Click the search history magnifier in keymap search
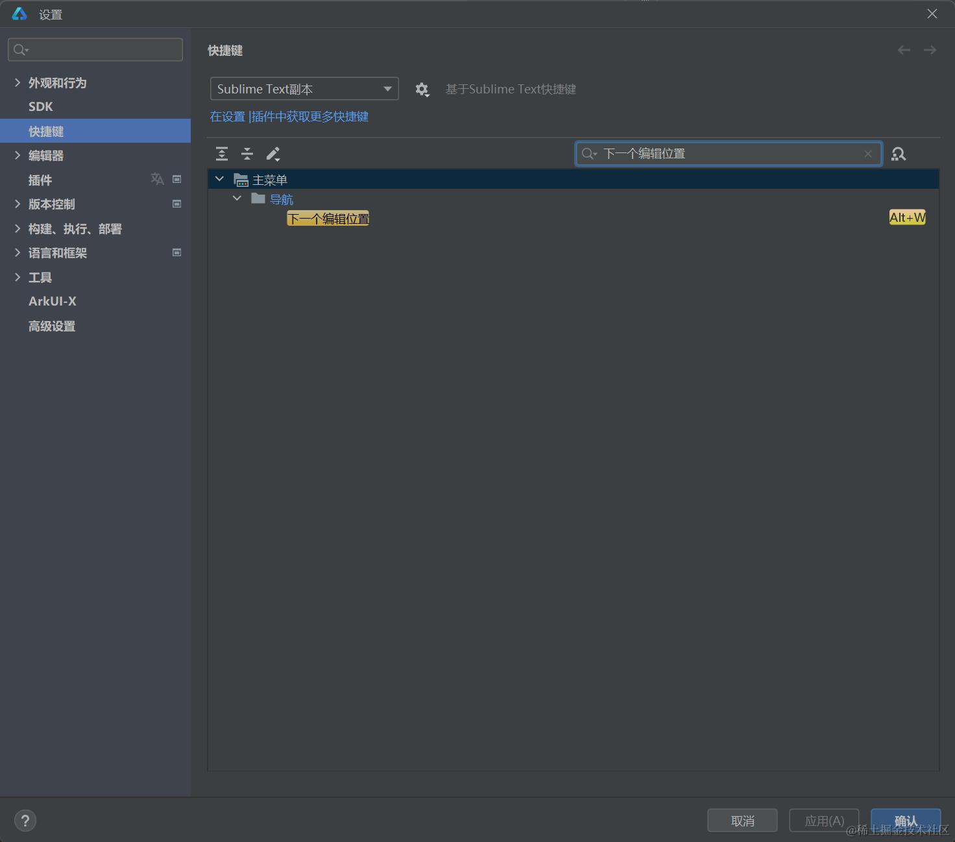955x842 pixels. 589,154
